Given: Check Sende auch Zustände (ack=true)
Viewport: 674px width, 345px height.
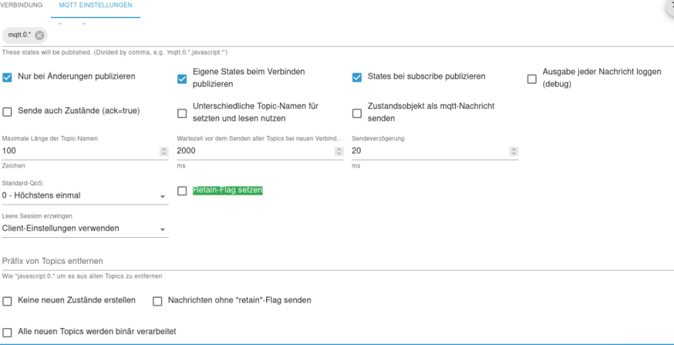Looking at the screenshot, I should click(x=7, y=112).
